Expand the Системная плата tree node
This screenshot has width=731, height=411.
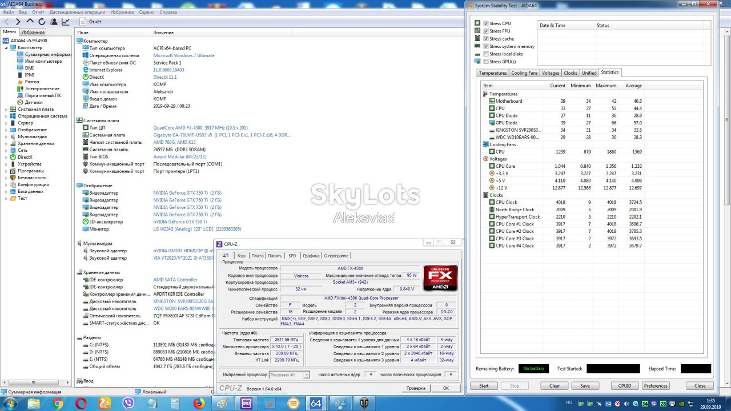click(x=6, y=109)
